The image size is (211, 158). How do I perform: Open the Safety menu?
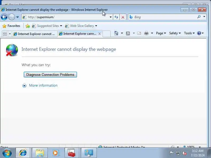pyautogui.click(x=175, y=33)
